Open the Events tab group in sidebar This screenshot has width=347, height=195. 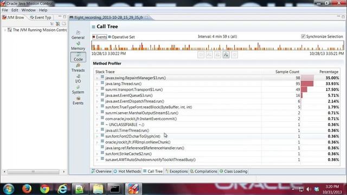pyautogui.click(x=78, y=101)
